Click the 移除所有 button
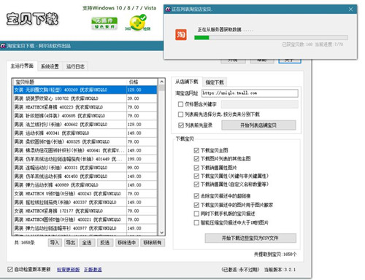The image size is (365, 280). pyautogui.click(x=153, y=242)
